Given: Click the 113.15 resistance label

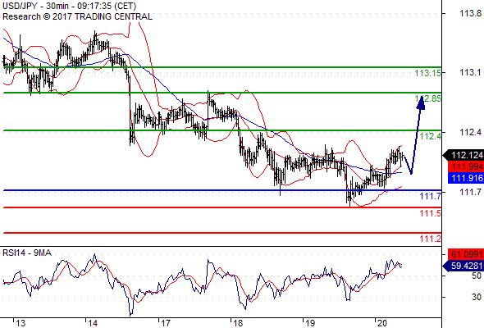Looking at the screenshot, I should point(428,73).
